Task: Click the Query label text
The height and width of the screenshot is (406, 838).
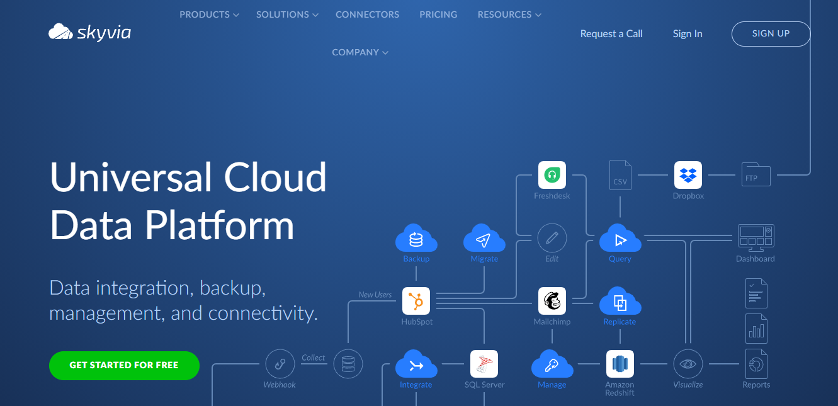Action: click(x=620, y=259)
